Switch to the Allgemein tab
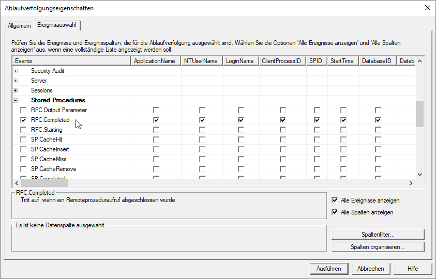The width and height of the screenshot is (436, 279). point(19,26)
